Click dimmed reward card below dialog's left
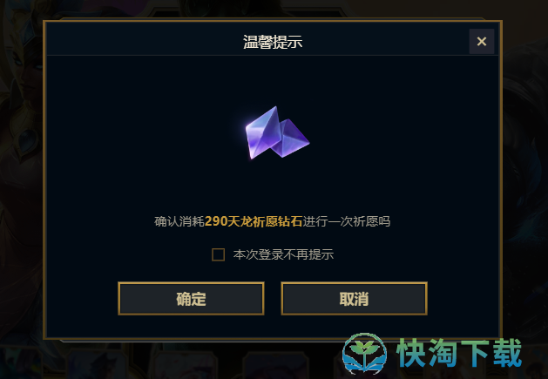This screenshot has width=548, height=379. pos(98,362)
